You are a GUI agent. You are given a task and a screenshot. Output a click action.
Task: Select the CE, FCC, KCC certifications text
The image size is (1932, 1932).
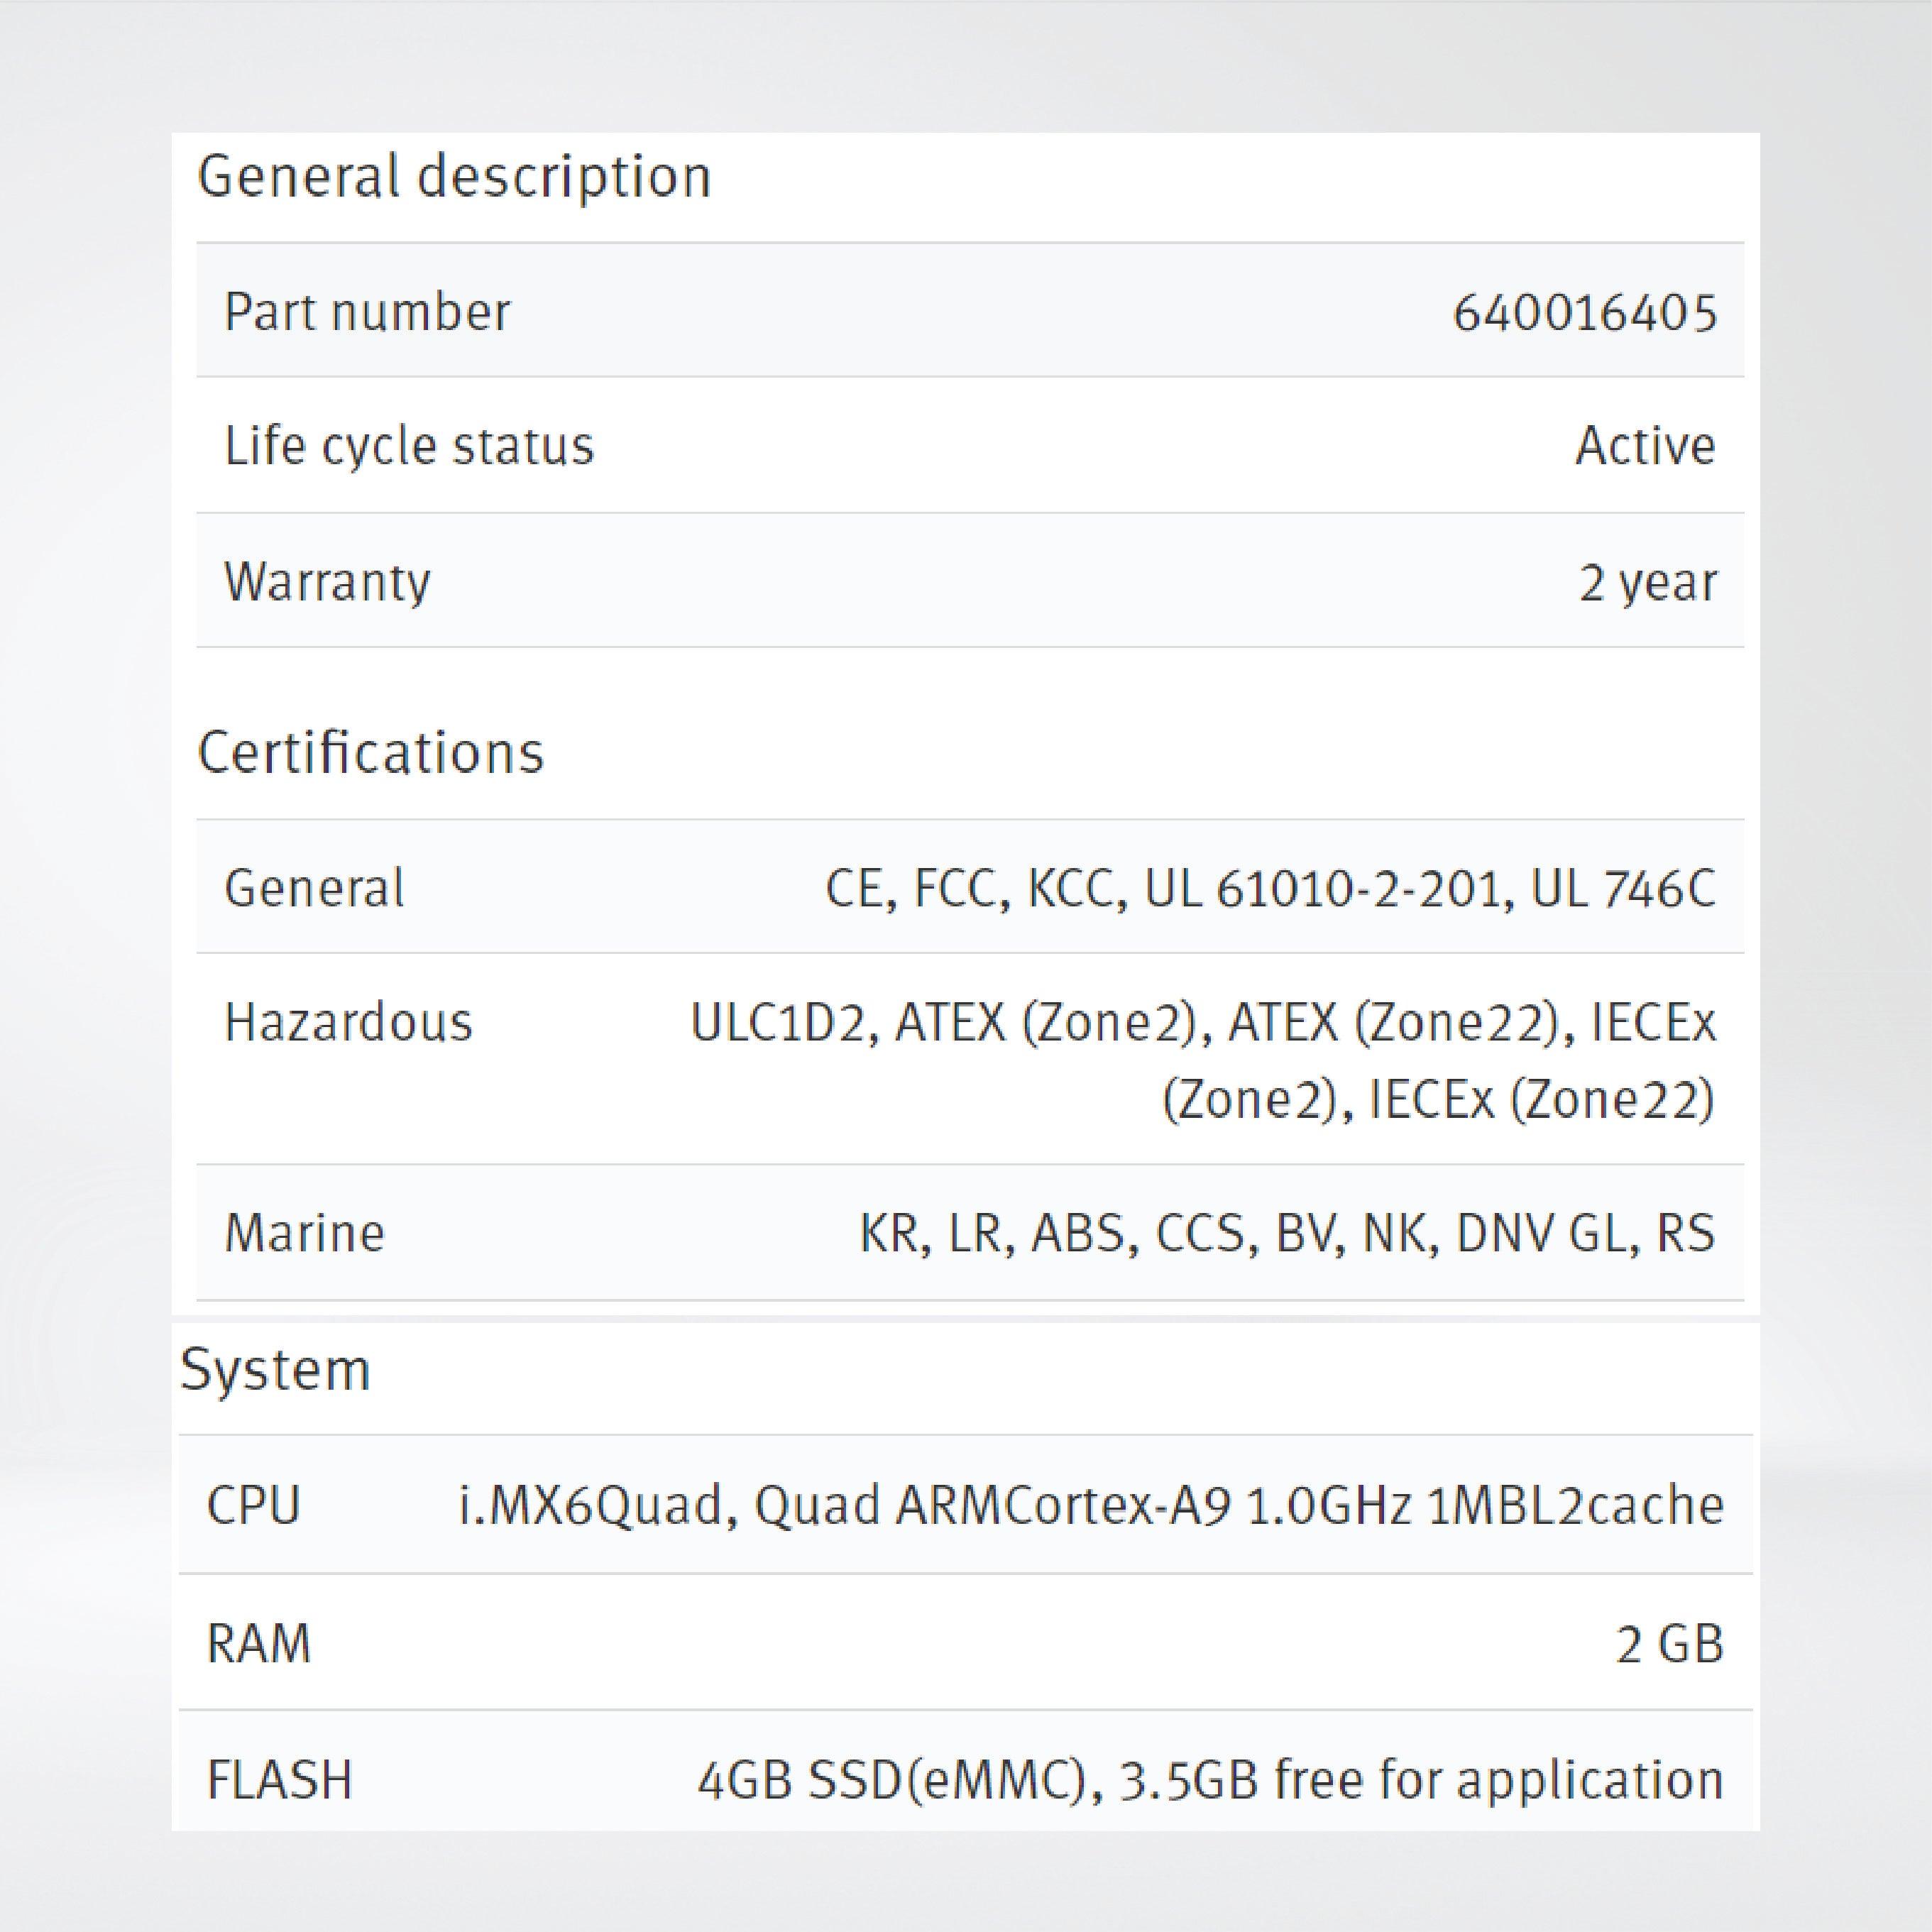(1270, 888)
